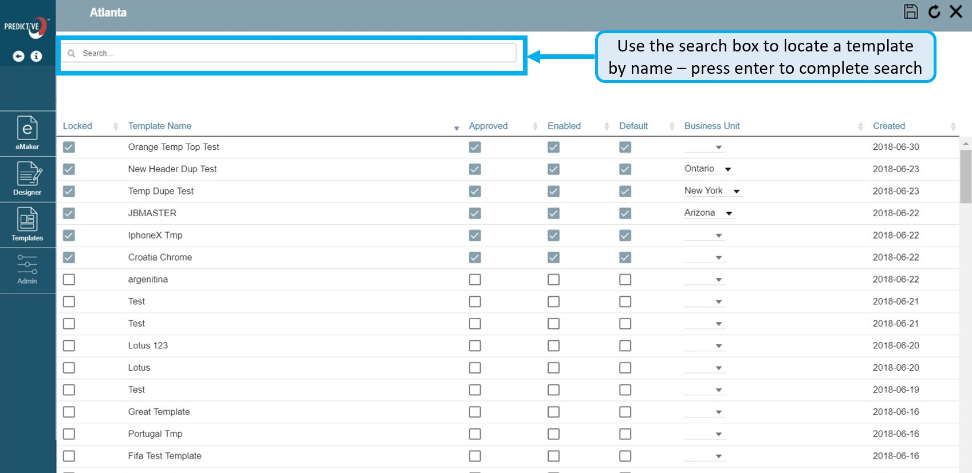This screenshot has height=473, width=972.
Task: Enable Approved checkbox for argenitina
Action: tap(475, 280)
